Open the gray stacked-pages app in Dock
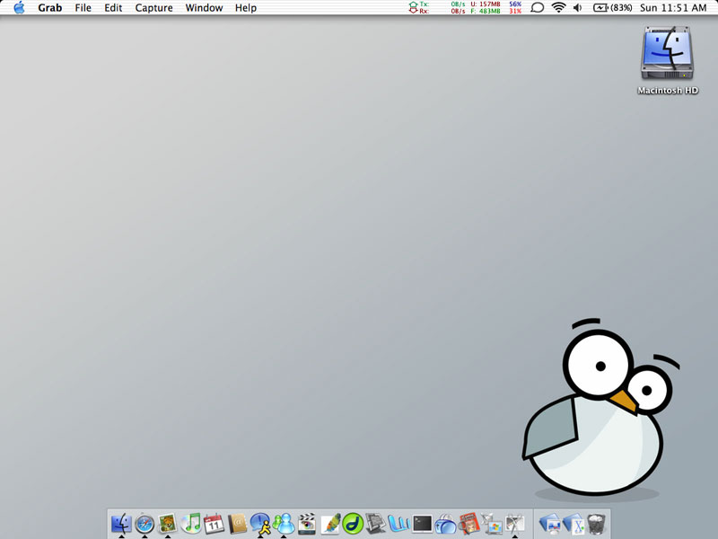The width and height of the screenshot is (718, 539). coord(376,524)
